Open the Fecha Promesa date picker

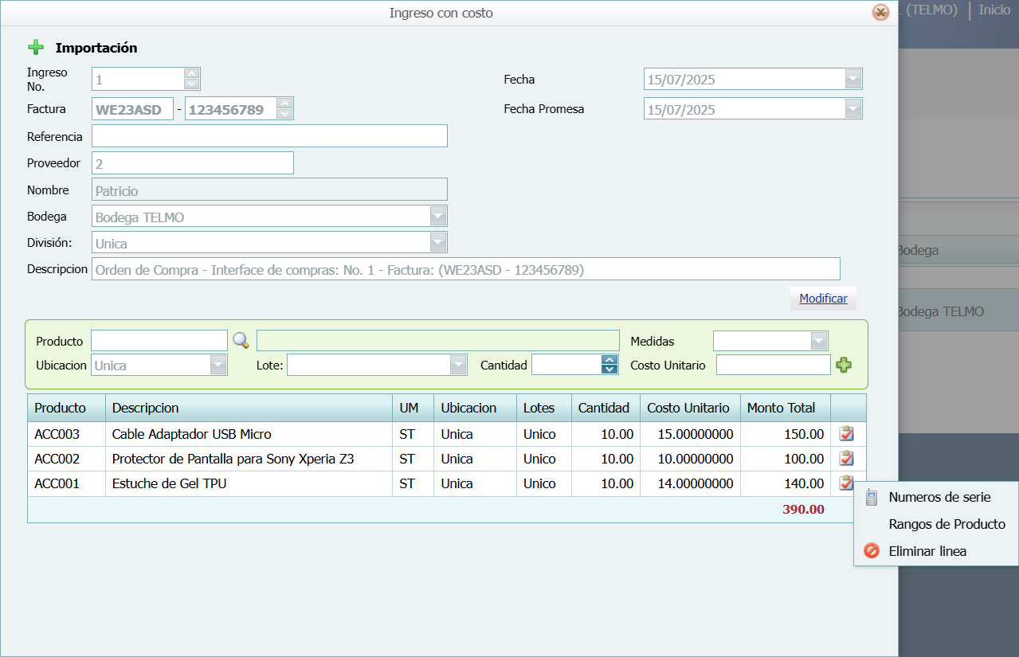(x=852, y=108)
